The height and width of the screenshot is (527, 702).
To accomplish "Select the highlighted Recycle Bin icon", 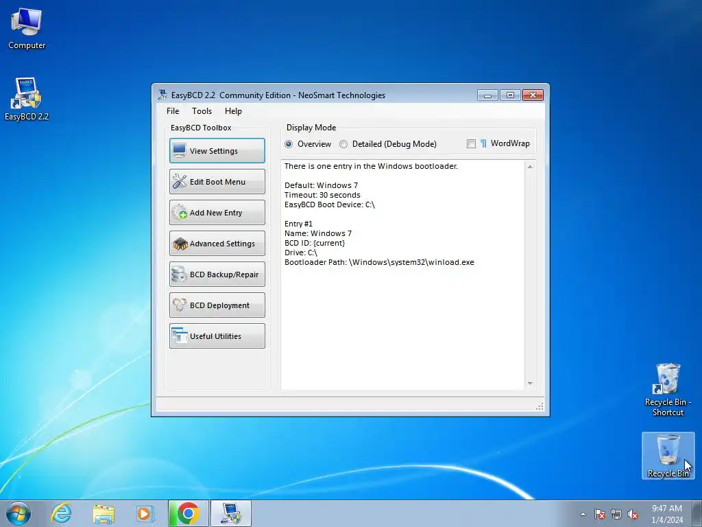I will tap(668, 456).
